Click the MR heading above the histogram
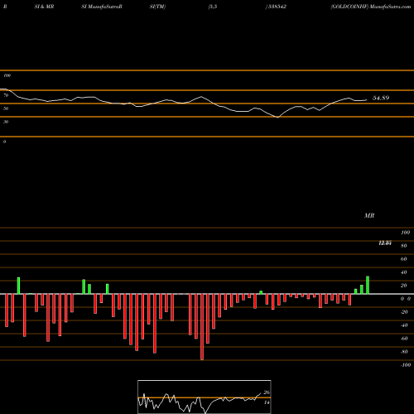The height and width of the screenshot is (414, 414). 369,215
